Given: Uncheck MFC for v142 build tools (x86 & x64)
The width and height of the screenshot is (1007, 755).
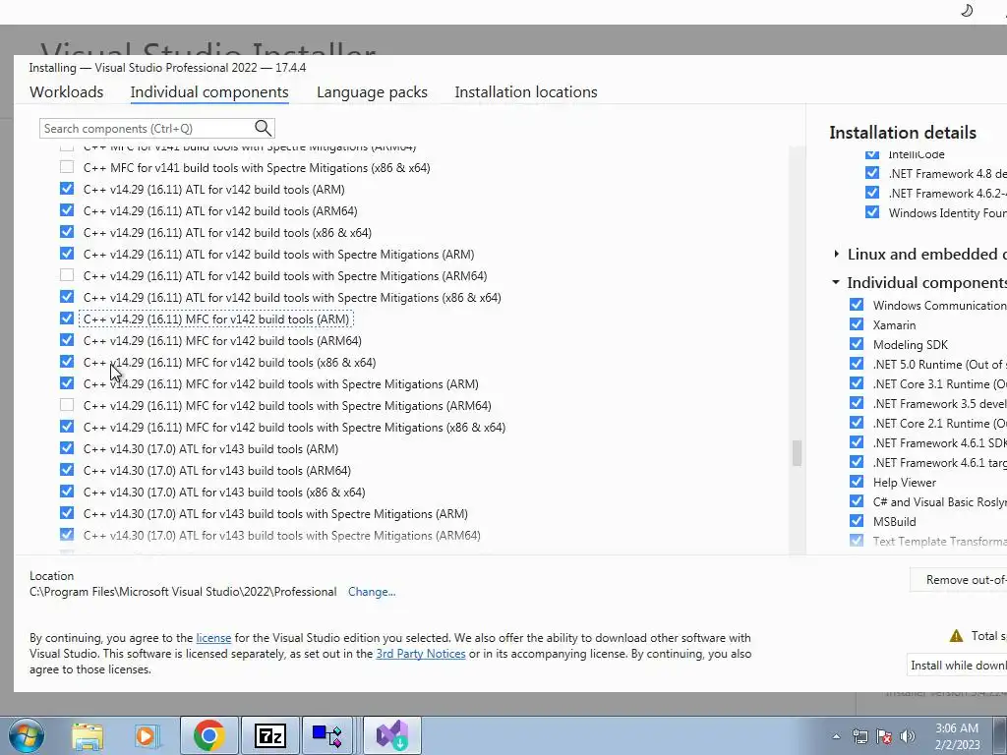Looking at the screenshot, I should (67, 362).
